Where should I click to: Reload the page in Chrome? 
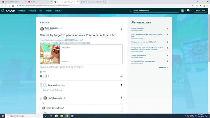click(x=9, y=6)
